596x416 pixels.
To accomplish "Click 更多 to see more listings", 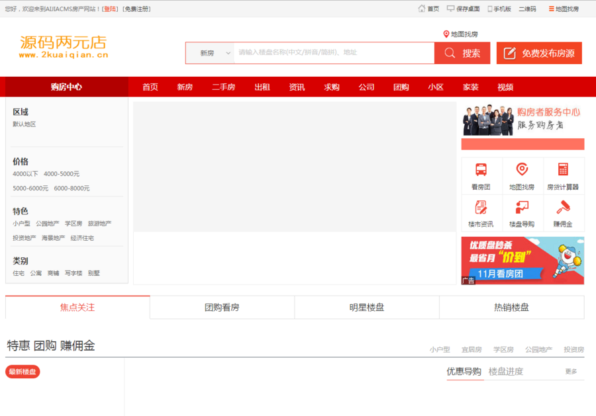I will click(572, 371).
